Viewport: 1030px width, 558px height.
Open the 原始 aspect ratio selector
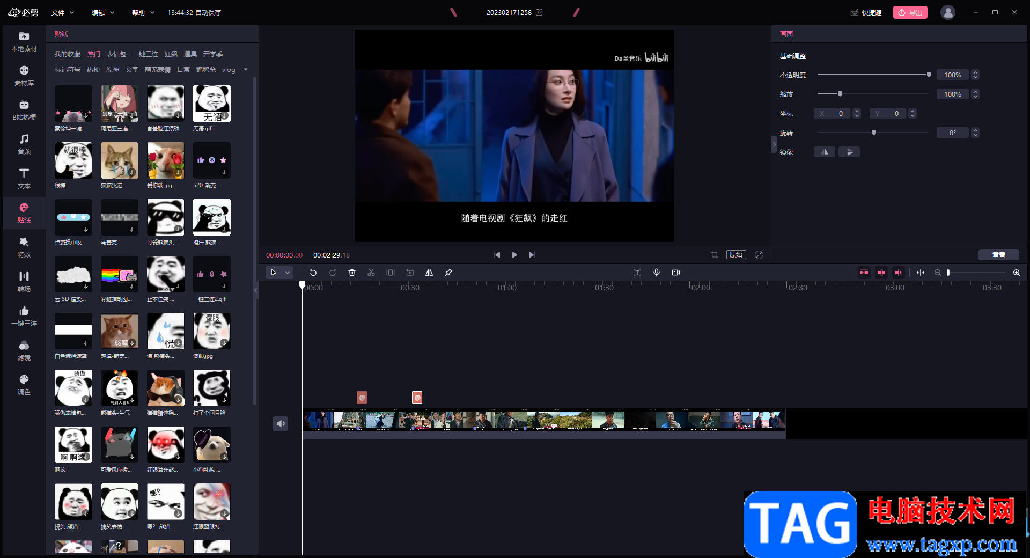point(736,255)
